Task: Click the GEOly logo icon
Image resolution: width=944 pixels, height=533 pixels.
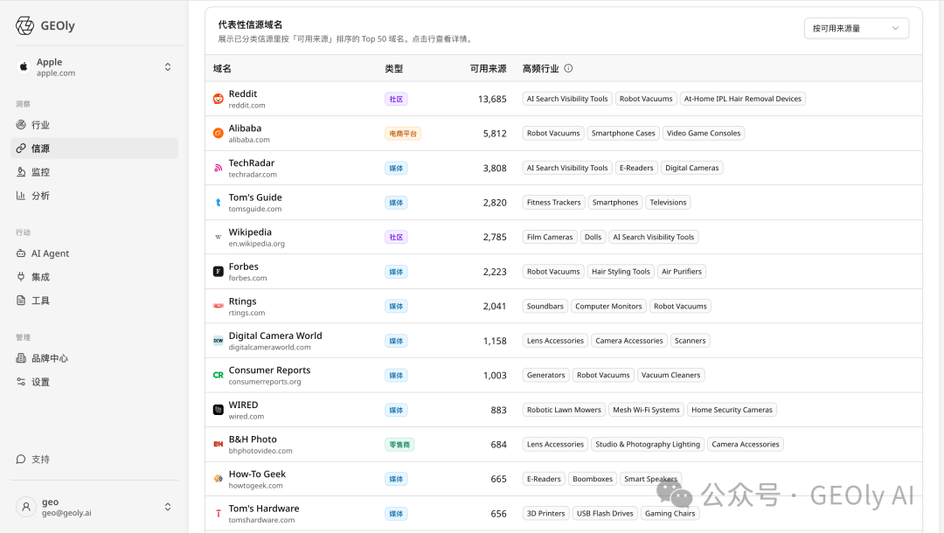Action: [24, 26]
